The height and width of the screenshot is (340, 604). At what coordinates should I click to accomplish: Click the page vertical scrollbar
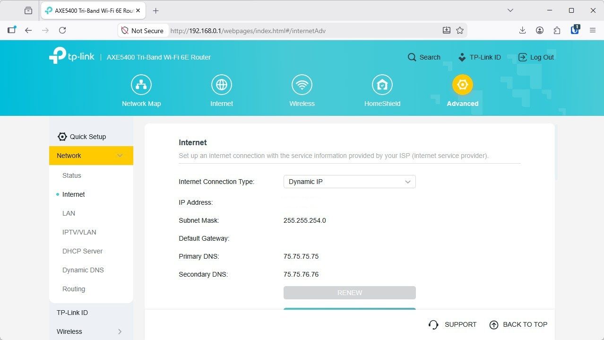tap(556, 152)
